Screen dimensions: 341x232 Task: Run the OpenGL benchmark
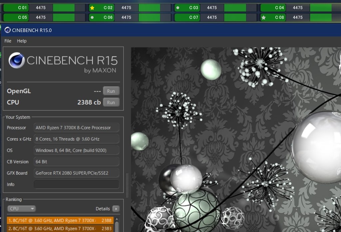111,91
